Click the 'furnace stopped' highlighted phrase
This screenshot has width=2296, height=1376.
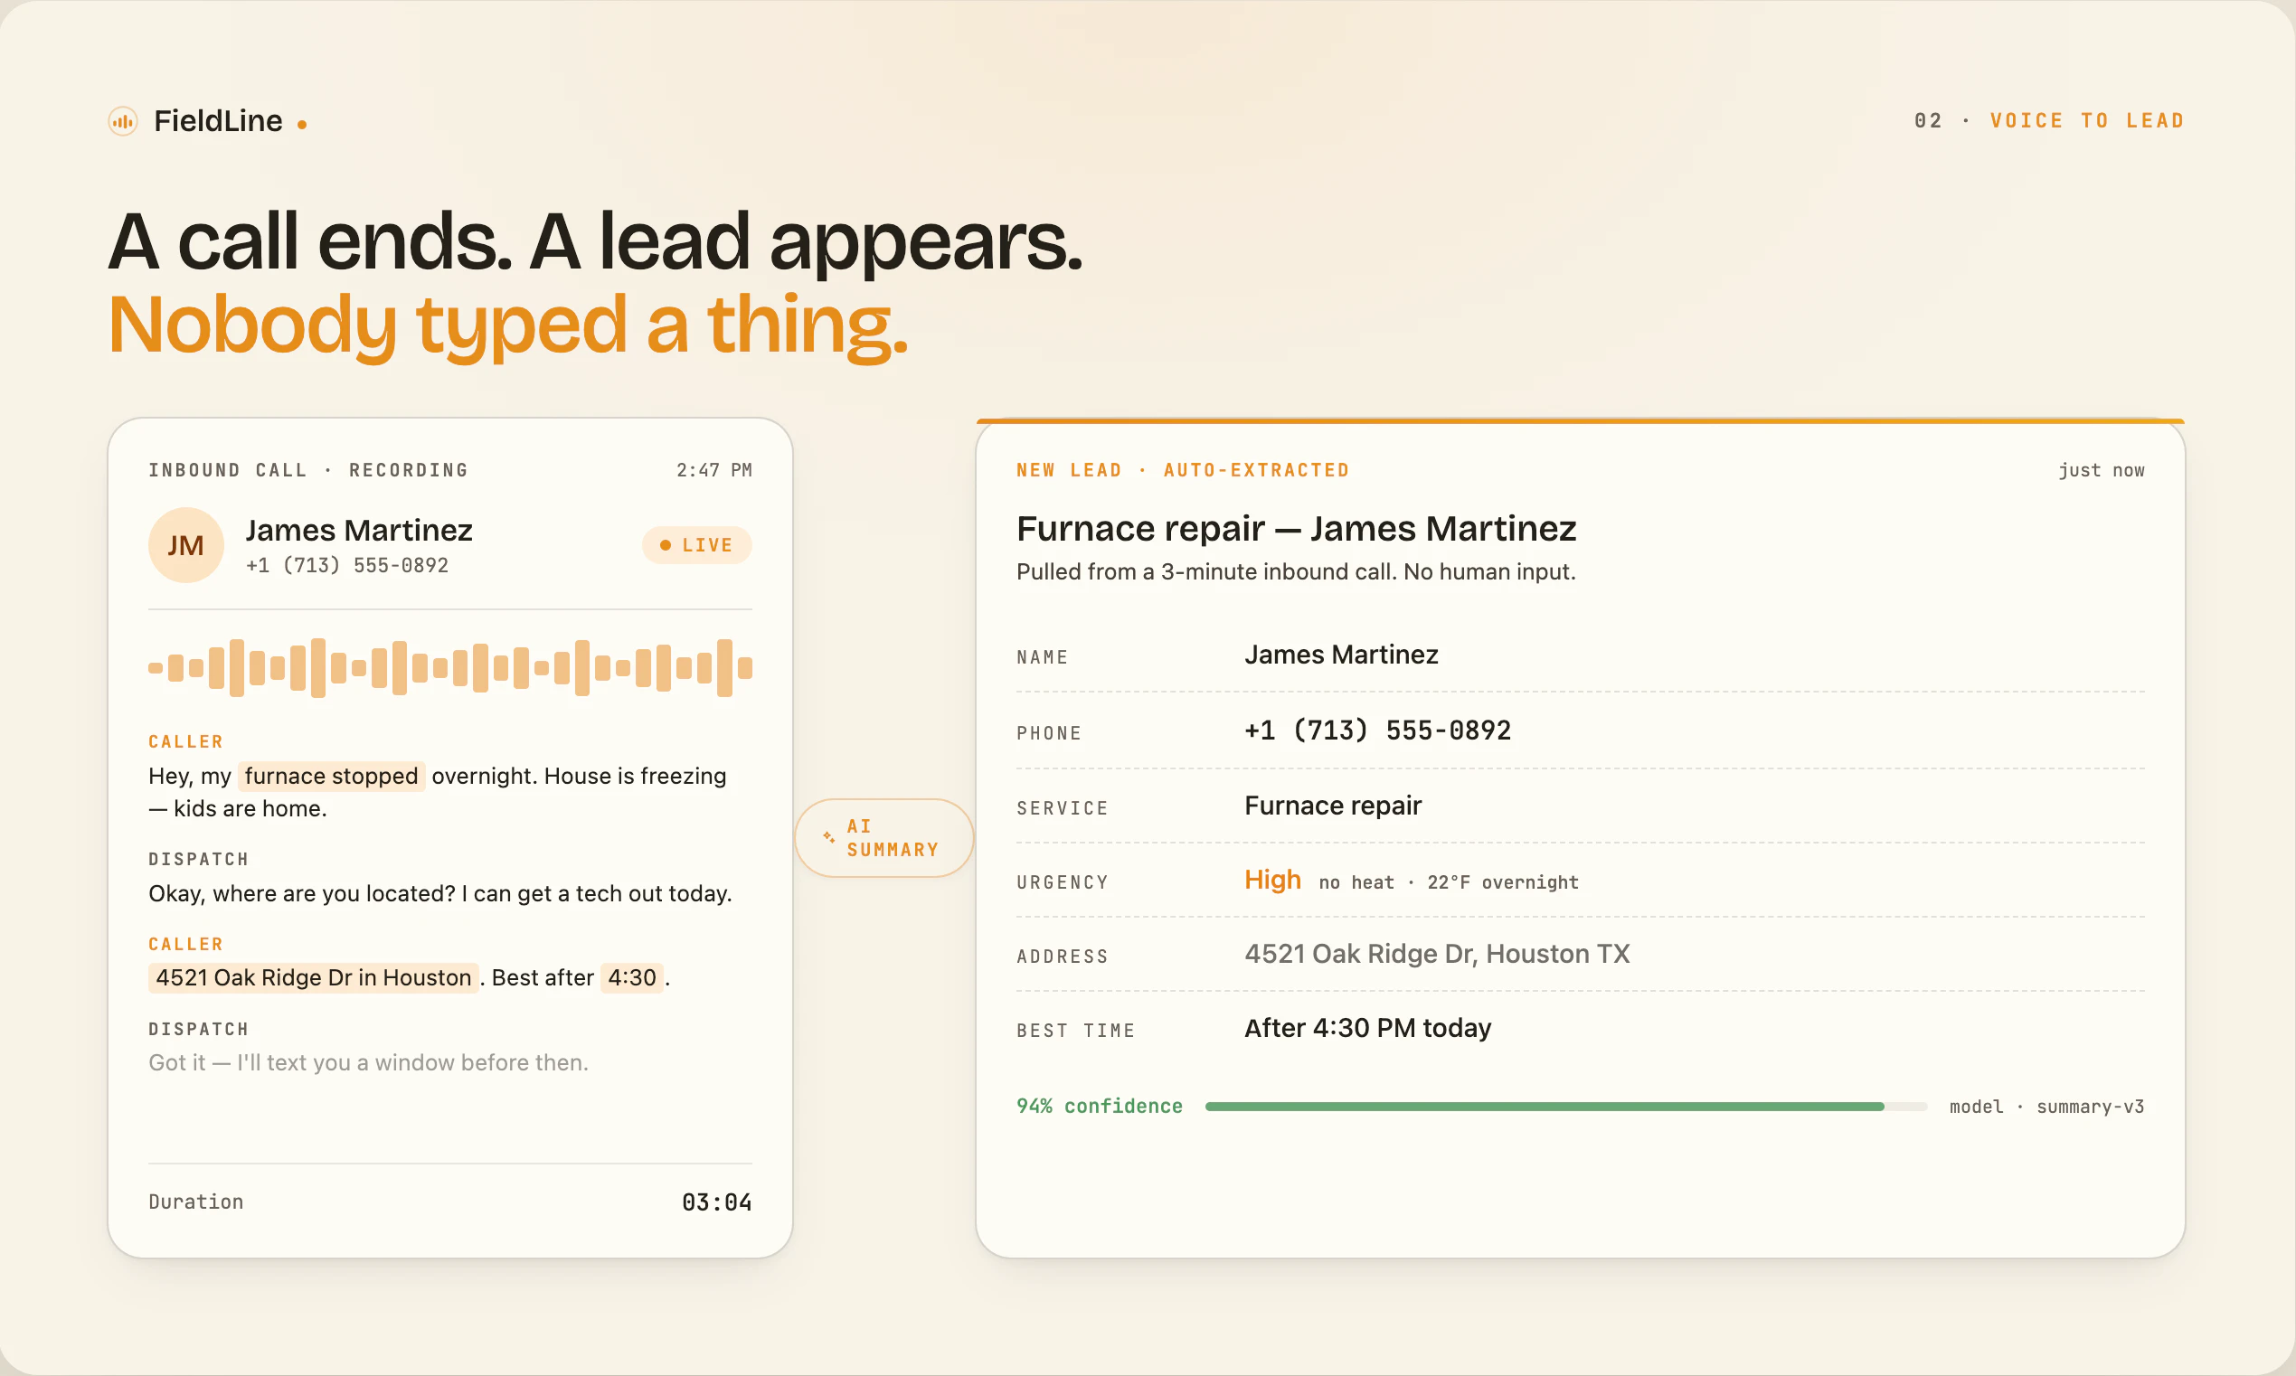pyautogui.click(x=331, y=776)
